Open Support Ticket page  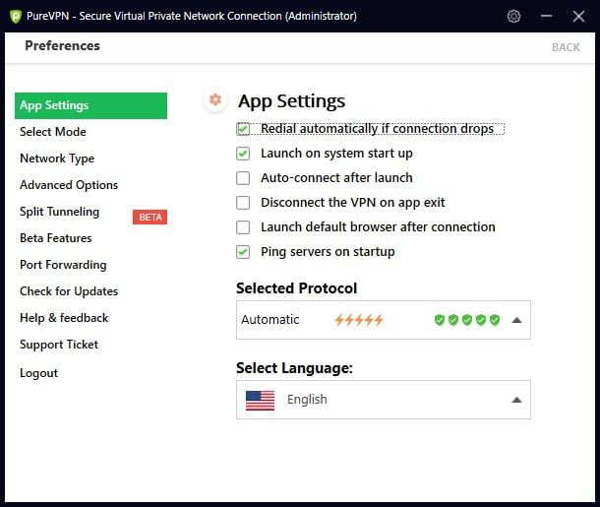click(x=59, y=345)
